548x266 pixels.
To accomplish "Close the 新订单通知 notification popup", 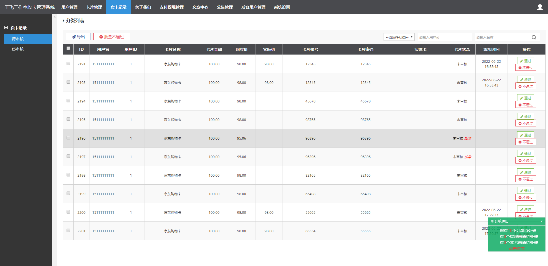I will (541, 221).
